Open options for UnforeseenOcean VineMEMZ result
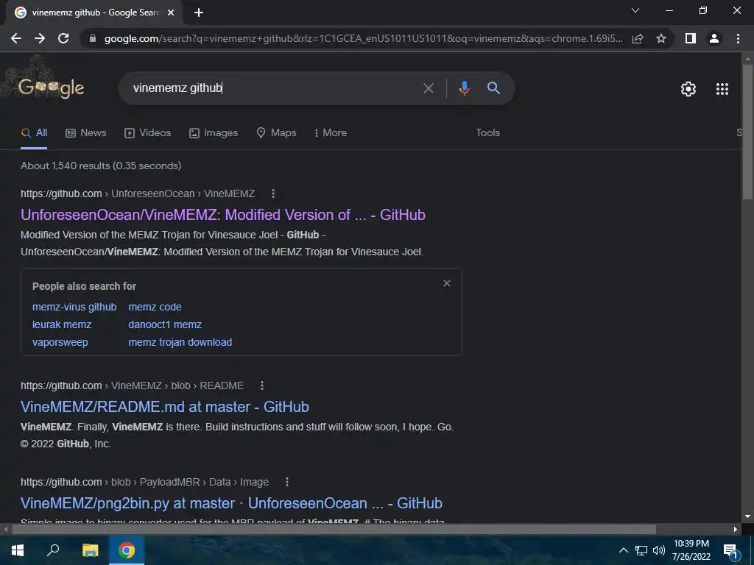Viewport: 754px width, 565px height. [273, 193]
